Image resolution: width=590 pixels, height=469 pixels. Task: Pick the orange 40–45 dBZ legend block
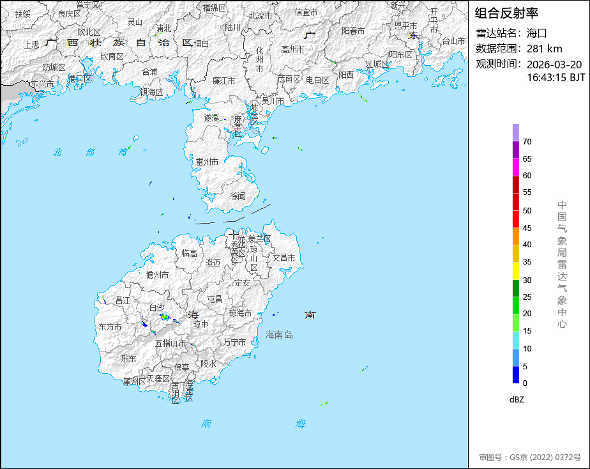515,236
